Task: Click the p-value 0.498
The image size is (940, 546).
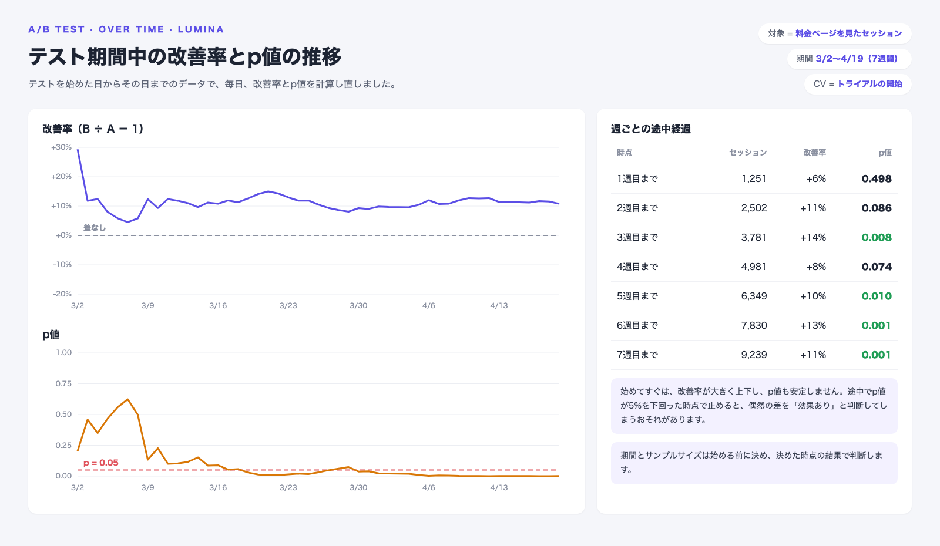Action: tap(877, 178)
